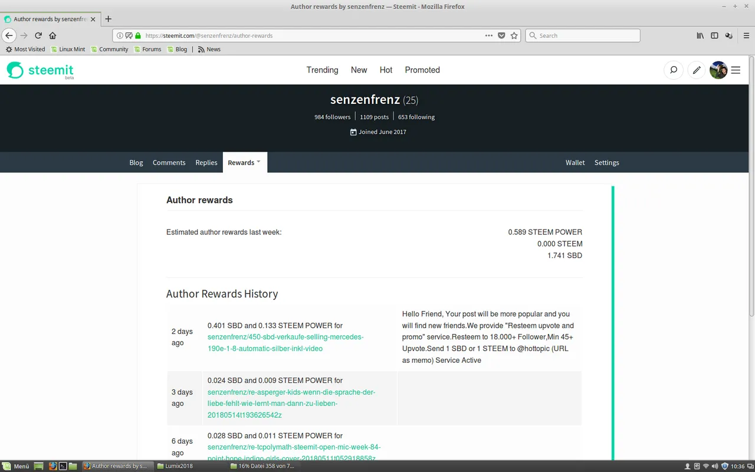Click the Steemit logo
Viewport: 755px width, 472px height.
pos(40,70)
